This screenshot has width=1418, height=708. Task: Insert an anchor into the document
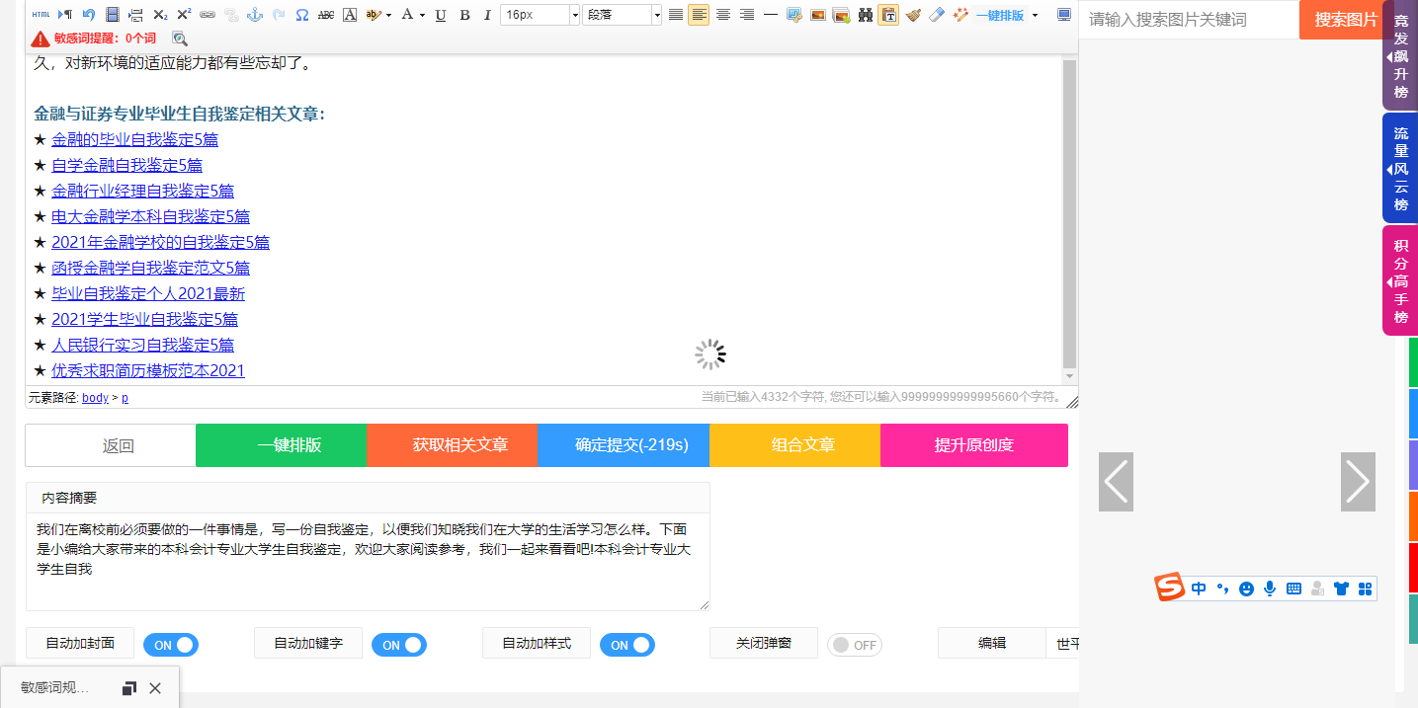coord(257,14)
